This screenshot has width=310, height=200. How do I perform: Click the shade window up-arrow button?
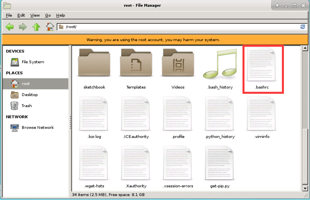[277, 6]
